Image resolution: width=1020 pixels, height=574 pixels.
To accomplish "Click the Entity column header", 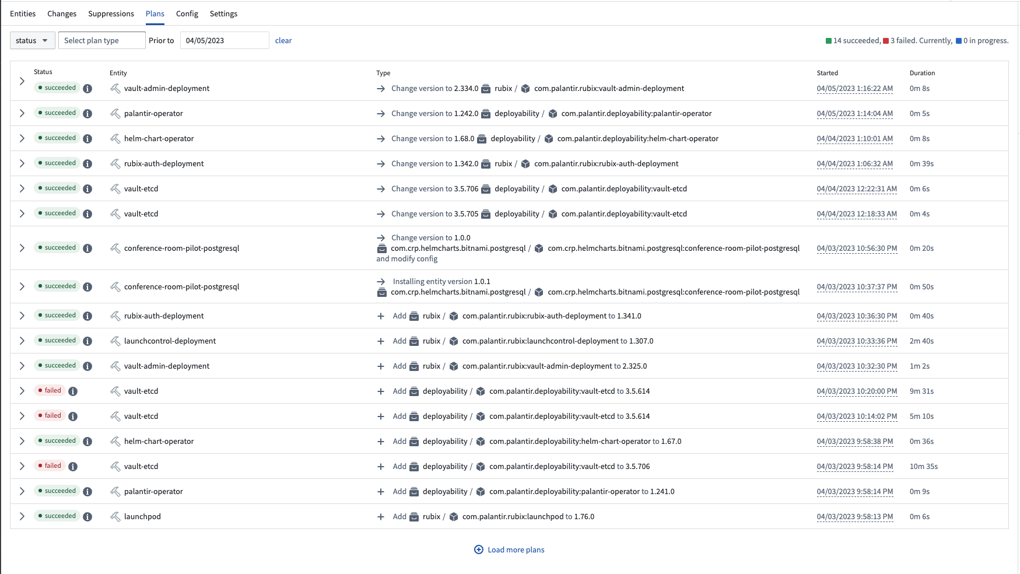I will pos(118,73).
